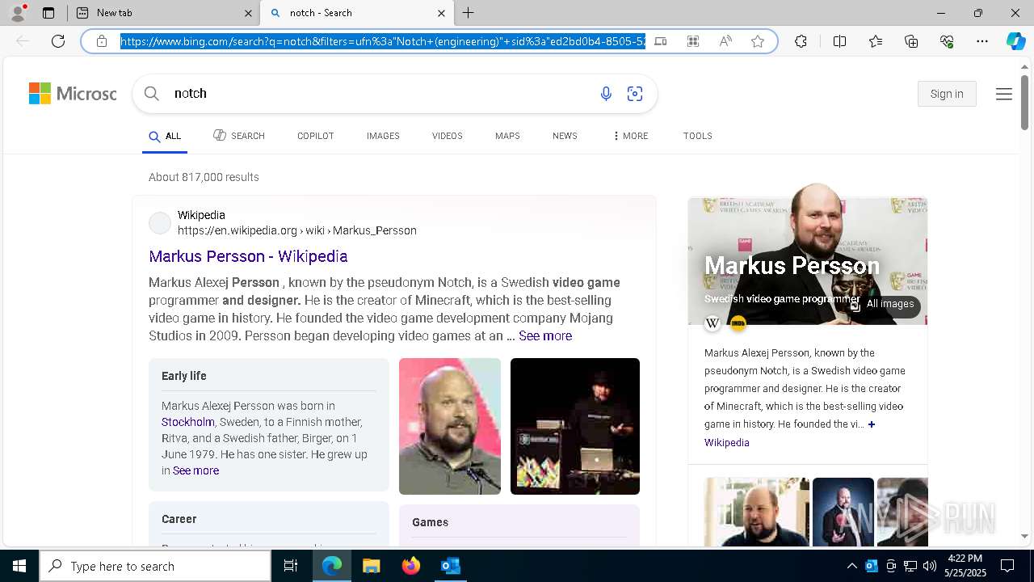Image resolution: width=1034 pixels, height=582 pixels.
Task: Open Wikipedia source link under description
Action: pyautogui.click(x=726, y=442)
